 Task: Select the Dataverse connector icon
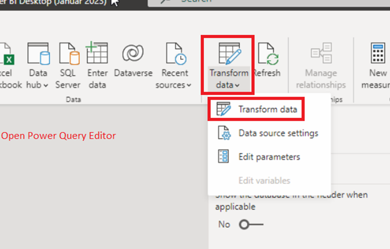coord(133,53)
